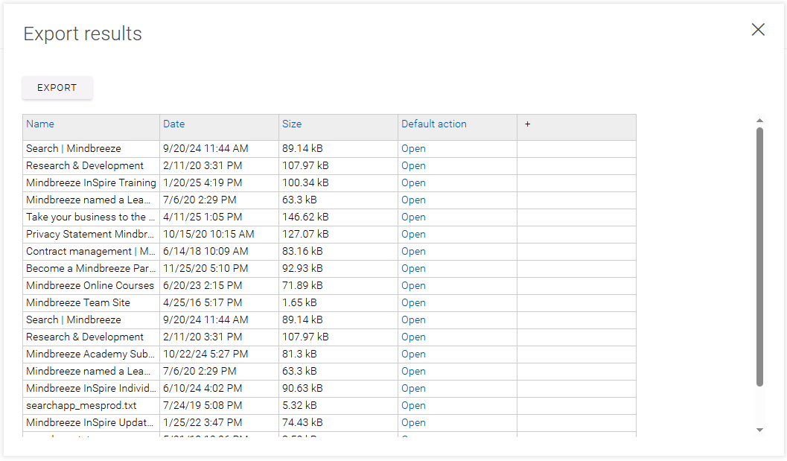This screenshot has width=787, height=461.
Task: Sort by the Default action column header
Action: (433, 124)
